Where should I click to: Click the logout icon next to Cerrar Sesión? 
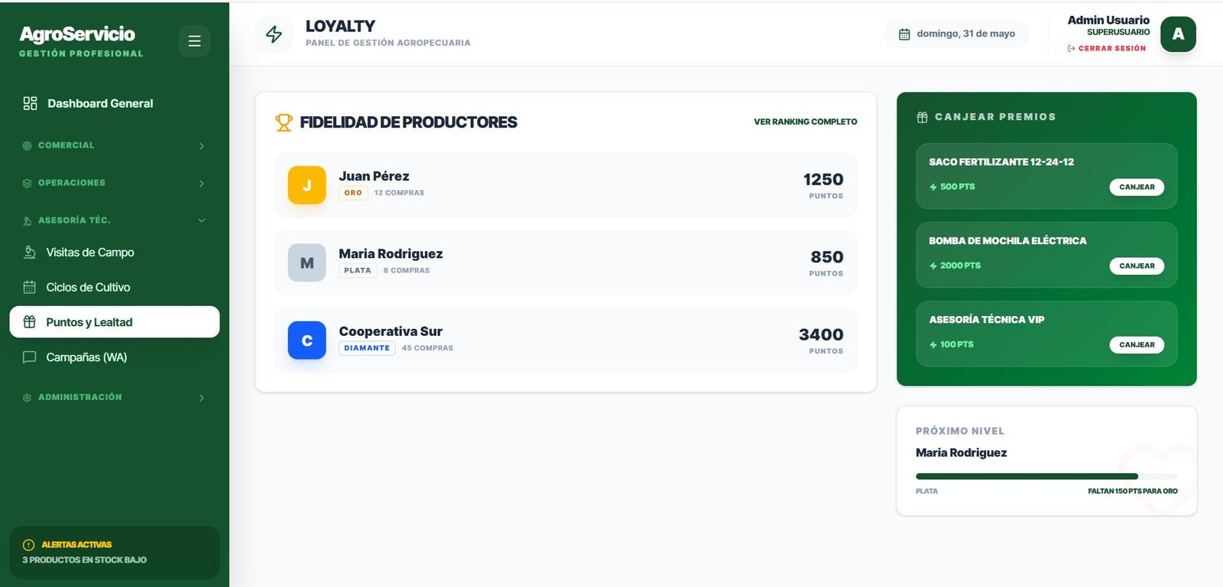click(x=1072, y=49)
